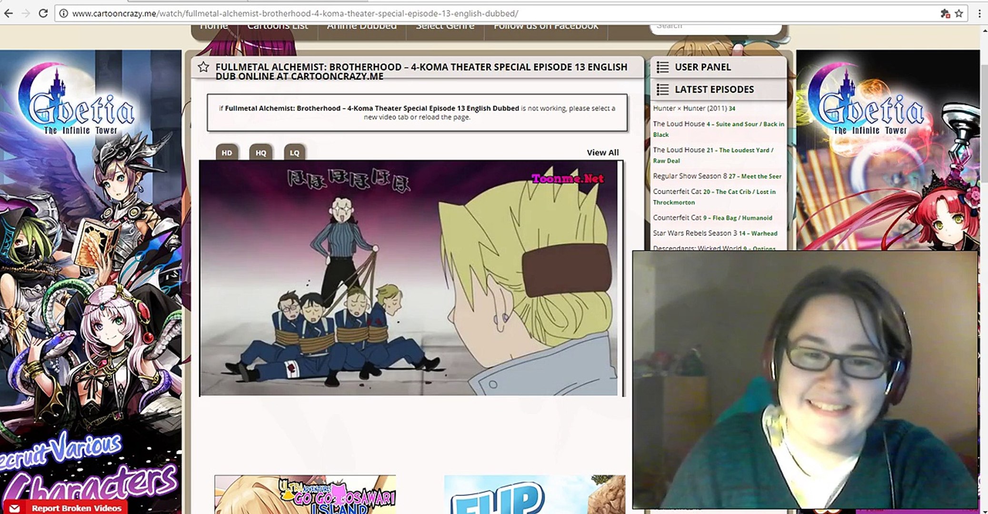Open the Chrome three-dot menu
This screenshot has width=988, height=514.
point(979,13)
